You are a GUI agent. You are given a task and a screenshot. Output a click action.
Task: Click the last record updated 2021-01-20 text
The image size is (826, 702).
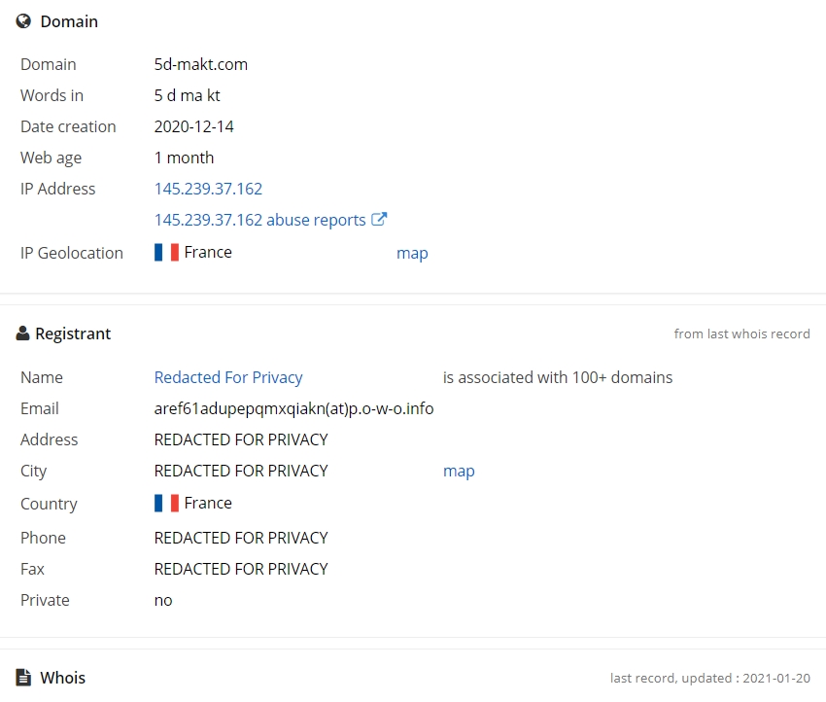pos(710,678)
